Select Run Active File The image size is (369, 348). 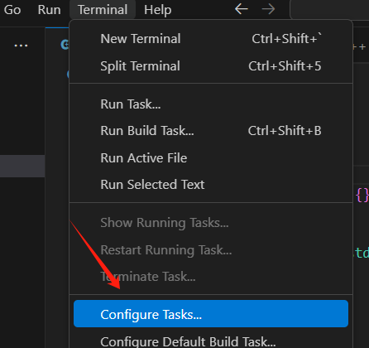point(211,158)
